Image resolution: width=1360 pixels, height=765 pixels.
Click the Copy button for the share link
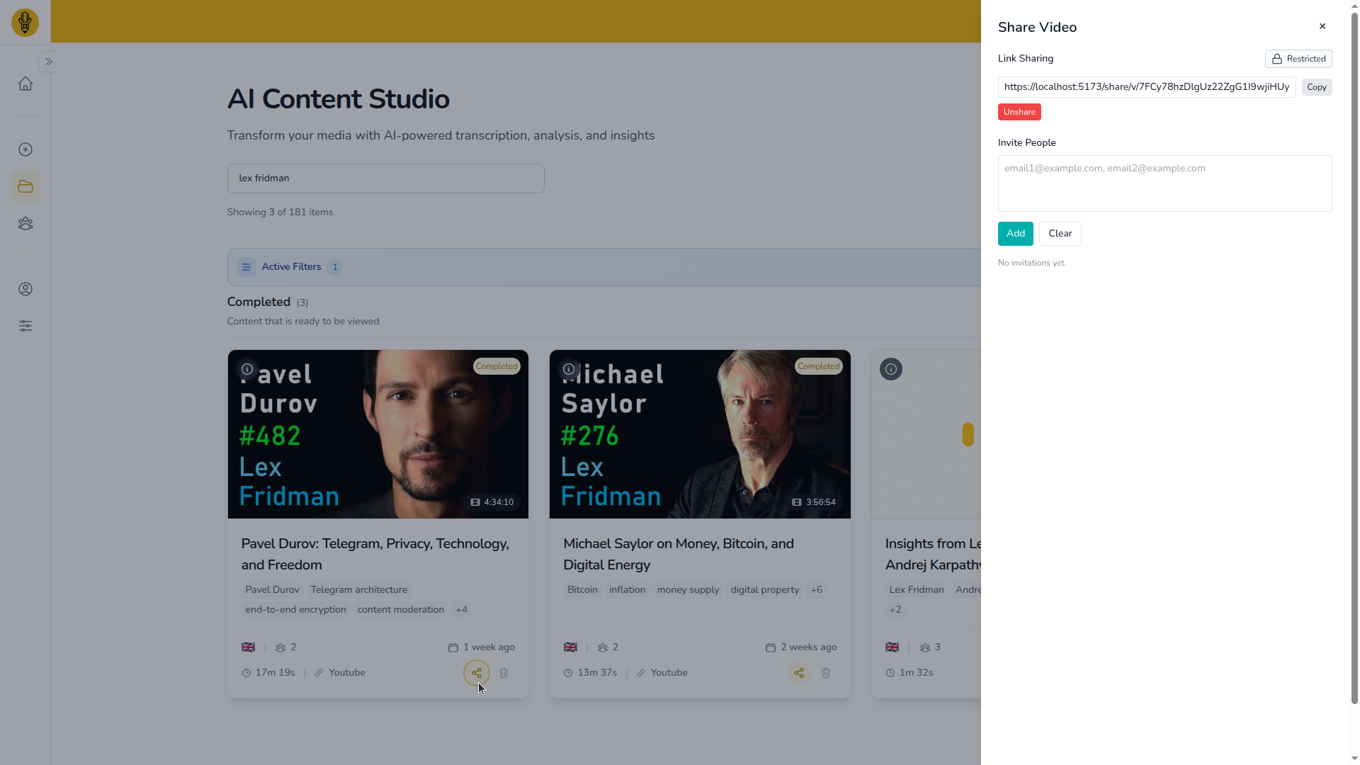click(x=1316, y=86)
